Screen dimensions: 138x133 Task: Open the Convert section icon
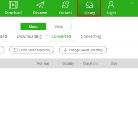point(65,5)
